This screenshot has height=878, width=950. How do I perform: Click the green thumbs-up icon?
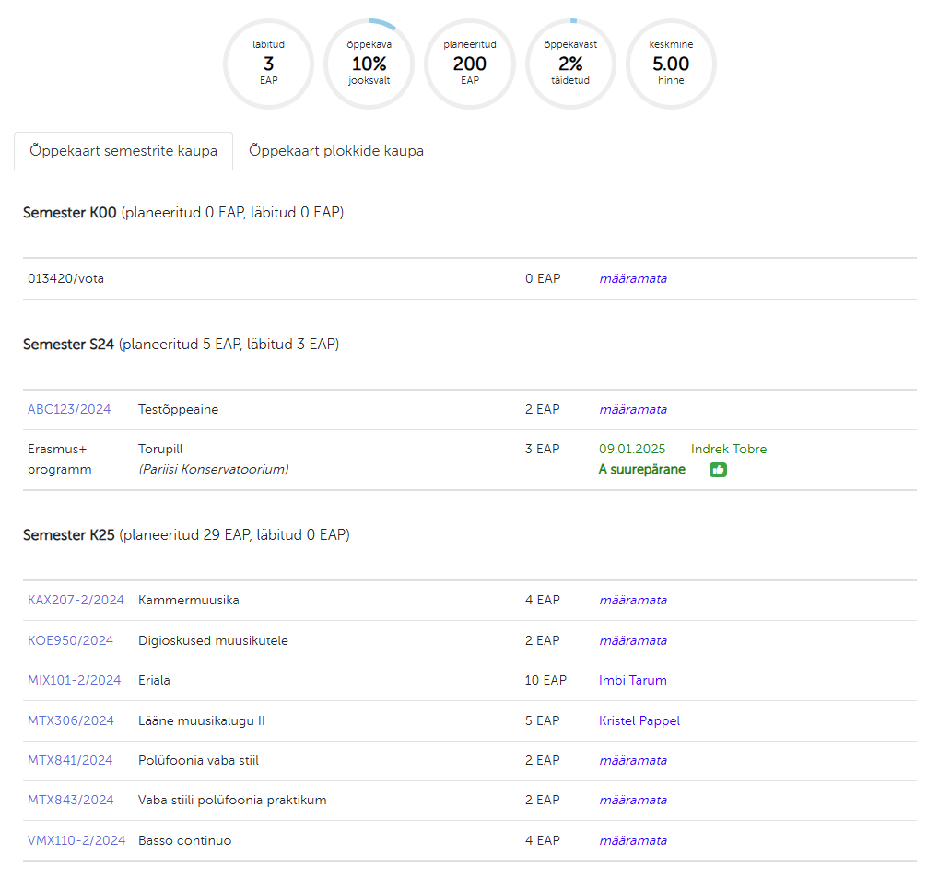coord(718,470)
